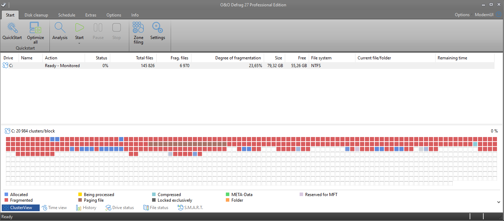Screen dimensions: 504x221
Task: Select the C: drive row icon
Action: coord(5,65)
